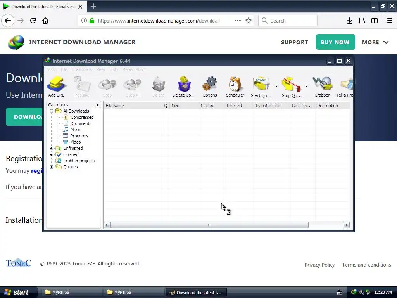Open the browser downloads arrow
397x298 pixels.
(x=350, y=21)
